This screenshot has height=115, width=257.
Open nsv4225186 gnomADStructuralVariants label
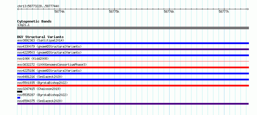[49, 71]
